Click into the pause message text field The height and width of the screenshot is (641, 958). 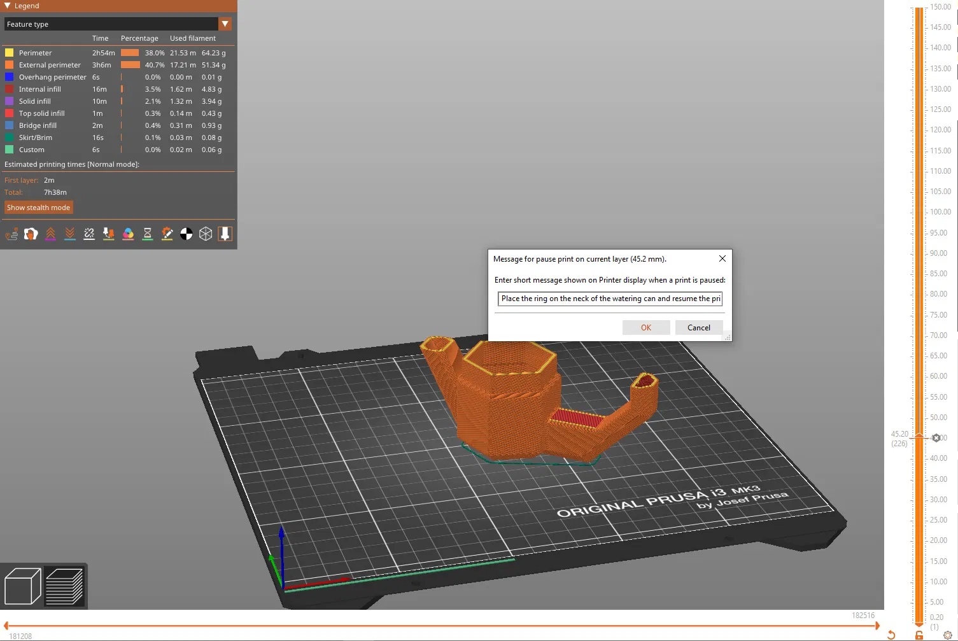[610, 299]
